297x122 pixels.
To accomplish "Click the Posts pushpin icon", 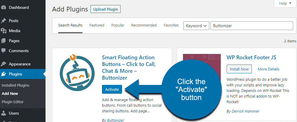I will [4, 21].
